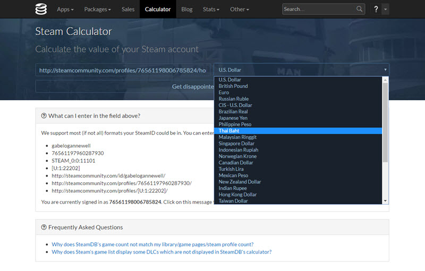Choose Euro from currency list
The width and height of the screenshot is (425, 271).
[298, 92]
